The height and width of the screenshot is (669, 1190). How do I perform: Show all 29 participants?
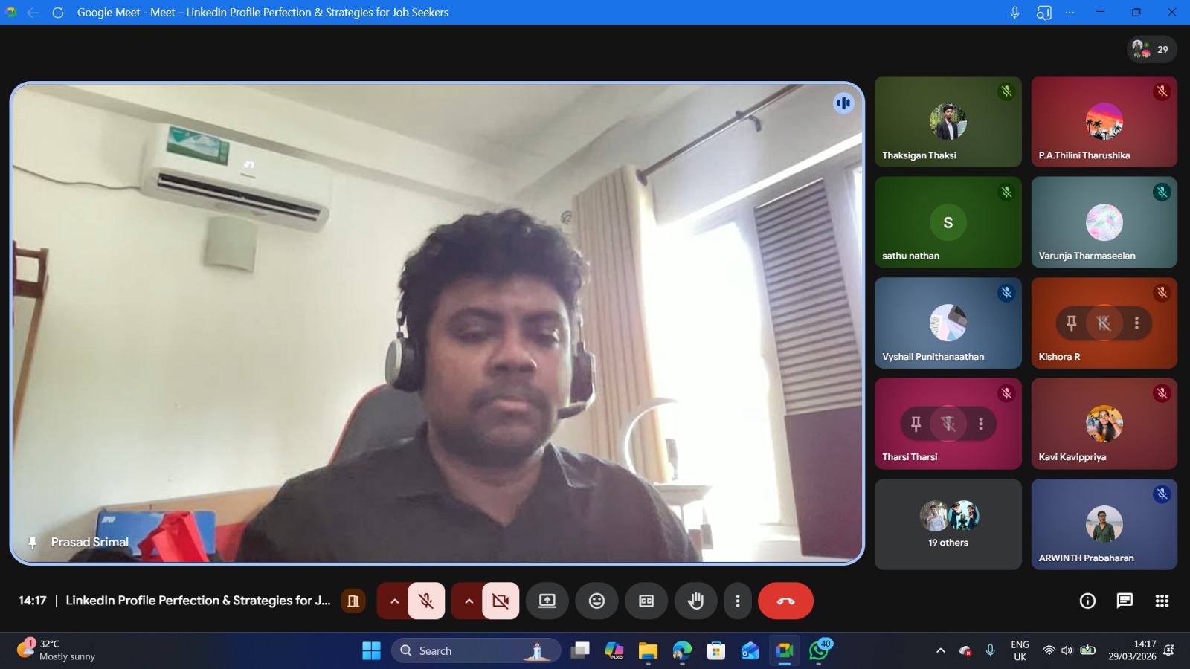point(1151,50)
